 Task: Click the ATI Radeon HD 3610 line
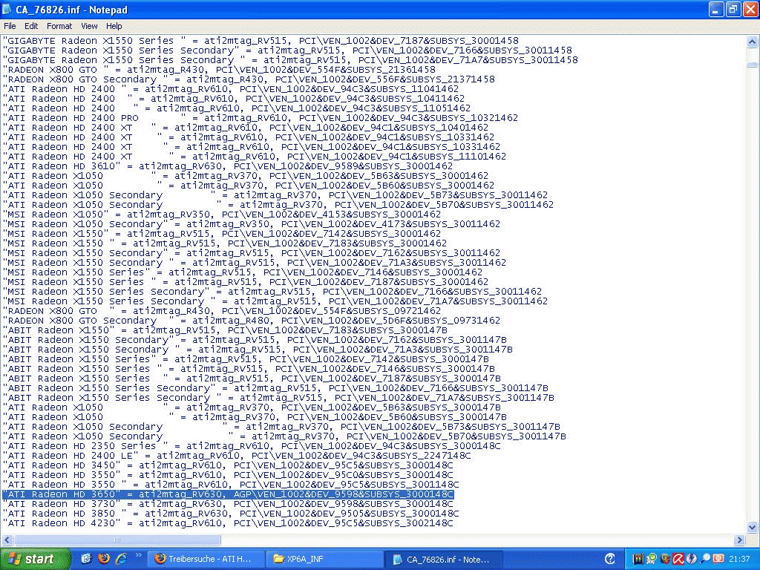[x=229, y=166]
